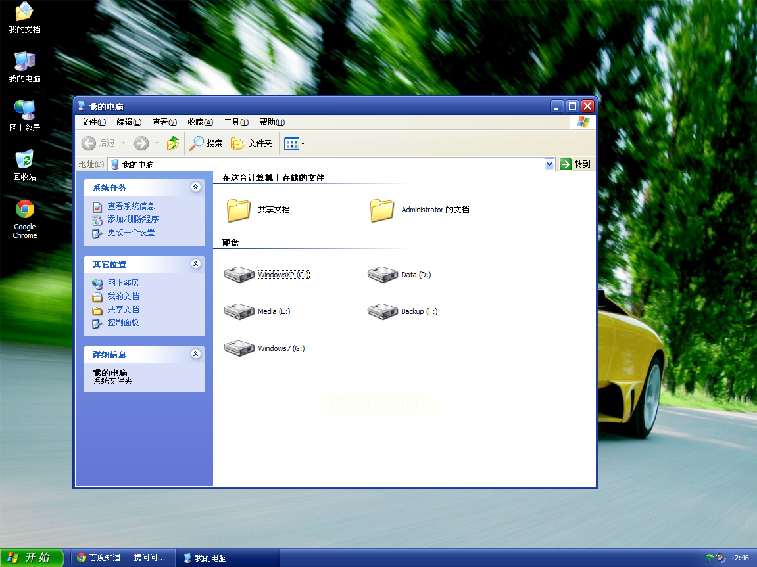Collapse the 系统任务 panel

[195, 187]
